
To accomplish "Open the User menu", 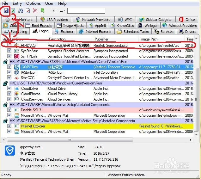I will [50, 3].
